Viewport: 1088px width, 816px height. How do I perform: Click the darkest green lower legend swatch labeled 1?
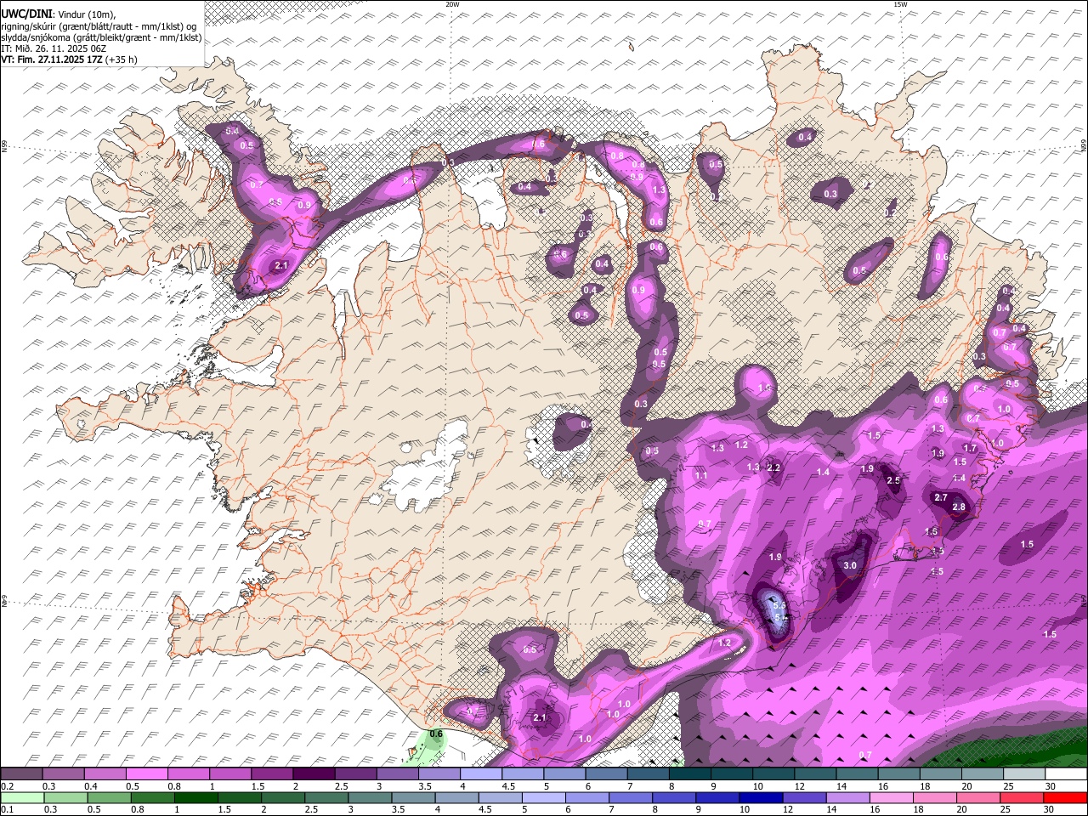click(196, 798)
